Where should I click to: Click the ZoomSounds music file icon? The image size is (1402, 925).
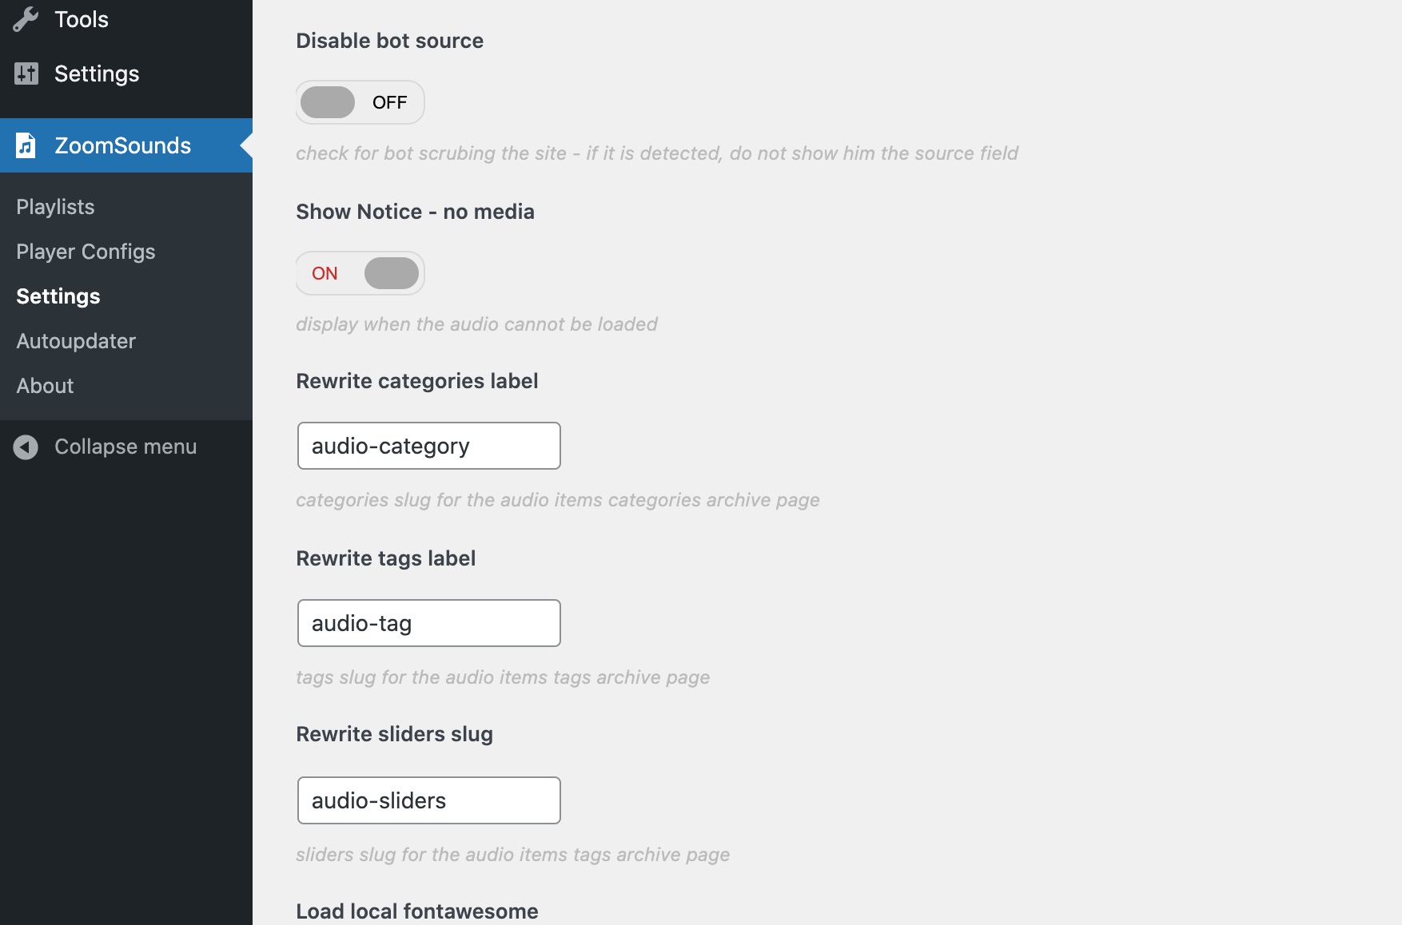pos(26,145)
